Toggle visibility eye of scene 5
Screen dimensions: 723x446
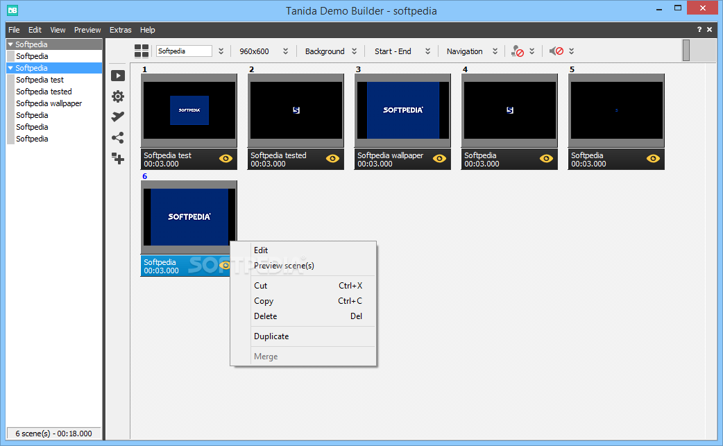coord(653,159)
